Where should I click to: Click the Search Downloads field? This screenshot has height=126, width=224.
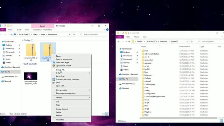coord(92,34)
